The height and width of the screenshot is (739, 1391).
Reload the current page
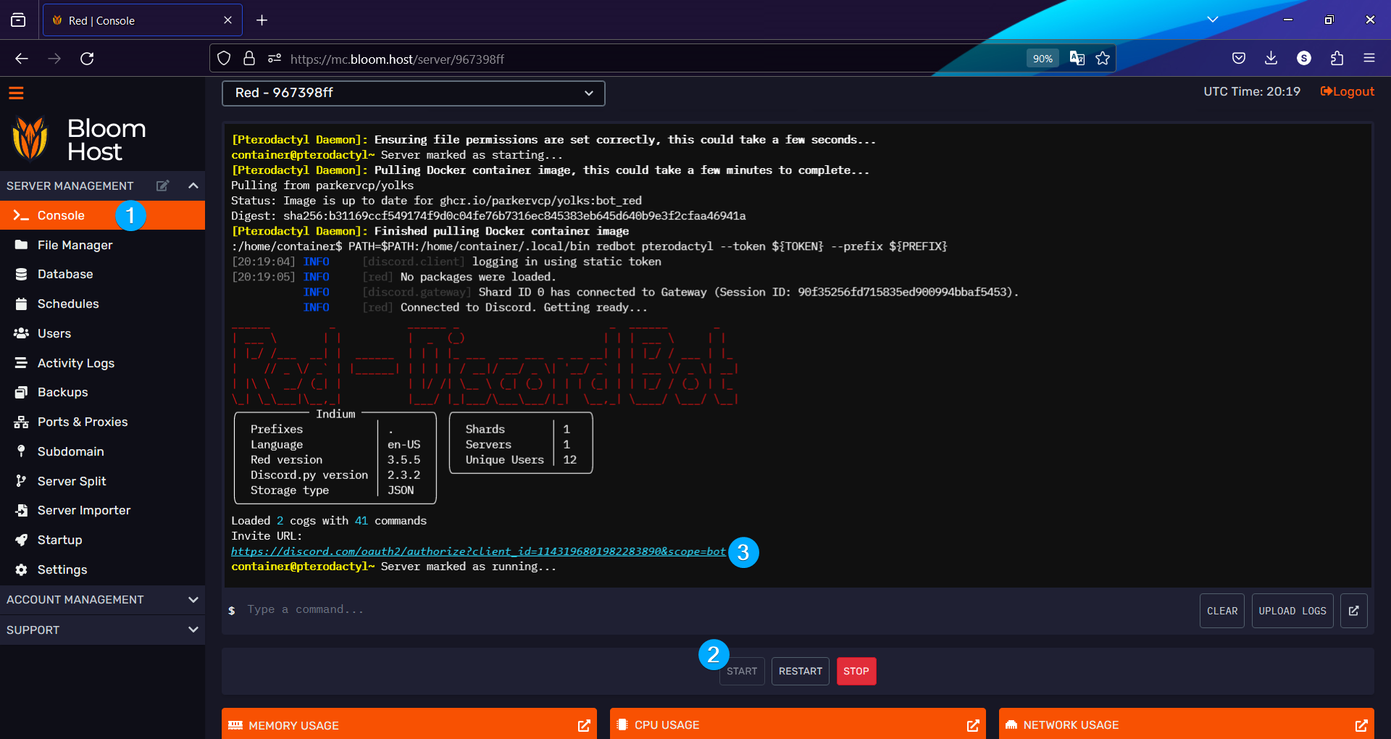coord(87,59)
